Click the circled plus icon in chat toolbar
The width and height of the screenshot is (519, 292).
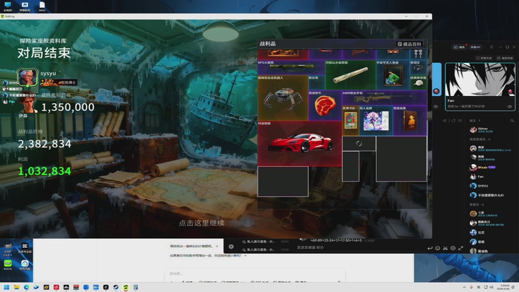[453, 248]
